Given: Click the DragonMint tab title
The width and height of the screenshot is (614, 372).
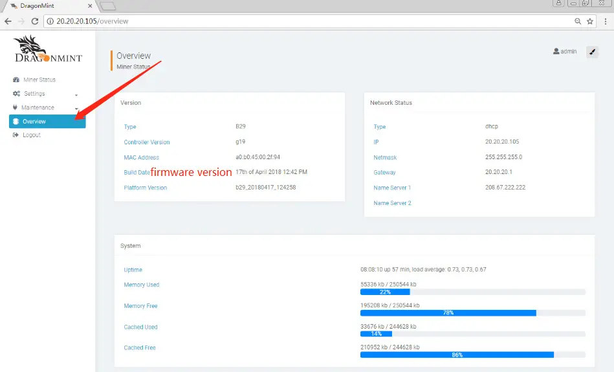Looking at the screenshot, I should [37, 6].
